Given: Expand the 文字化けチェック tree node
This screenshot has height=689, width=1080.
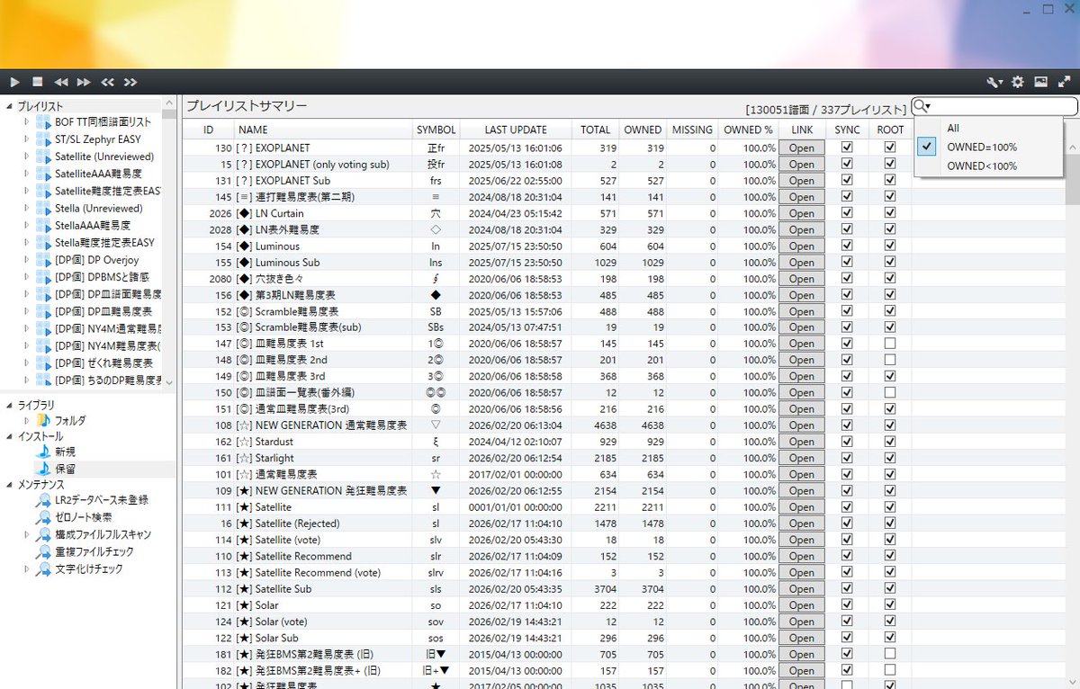Looking at the screenshot, I should click(x=26, y=568).
